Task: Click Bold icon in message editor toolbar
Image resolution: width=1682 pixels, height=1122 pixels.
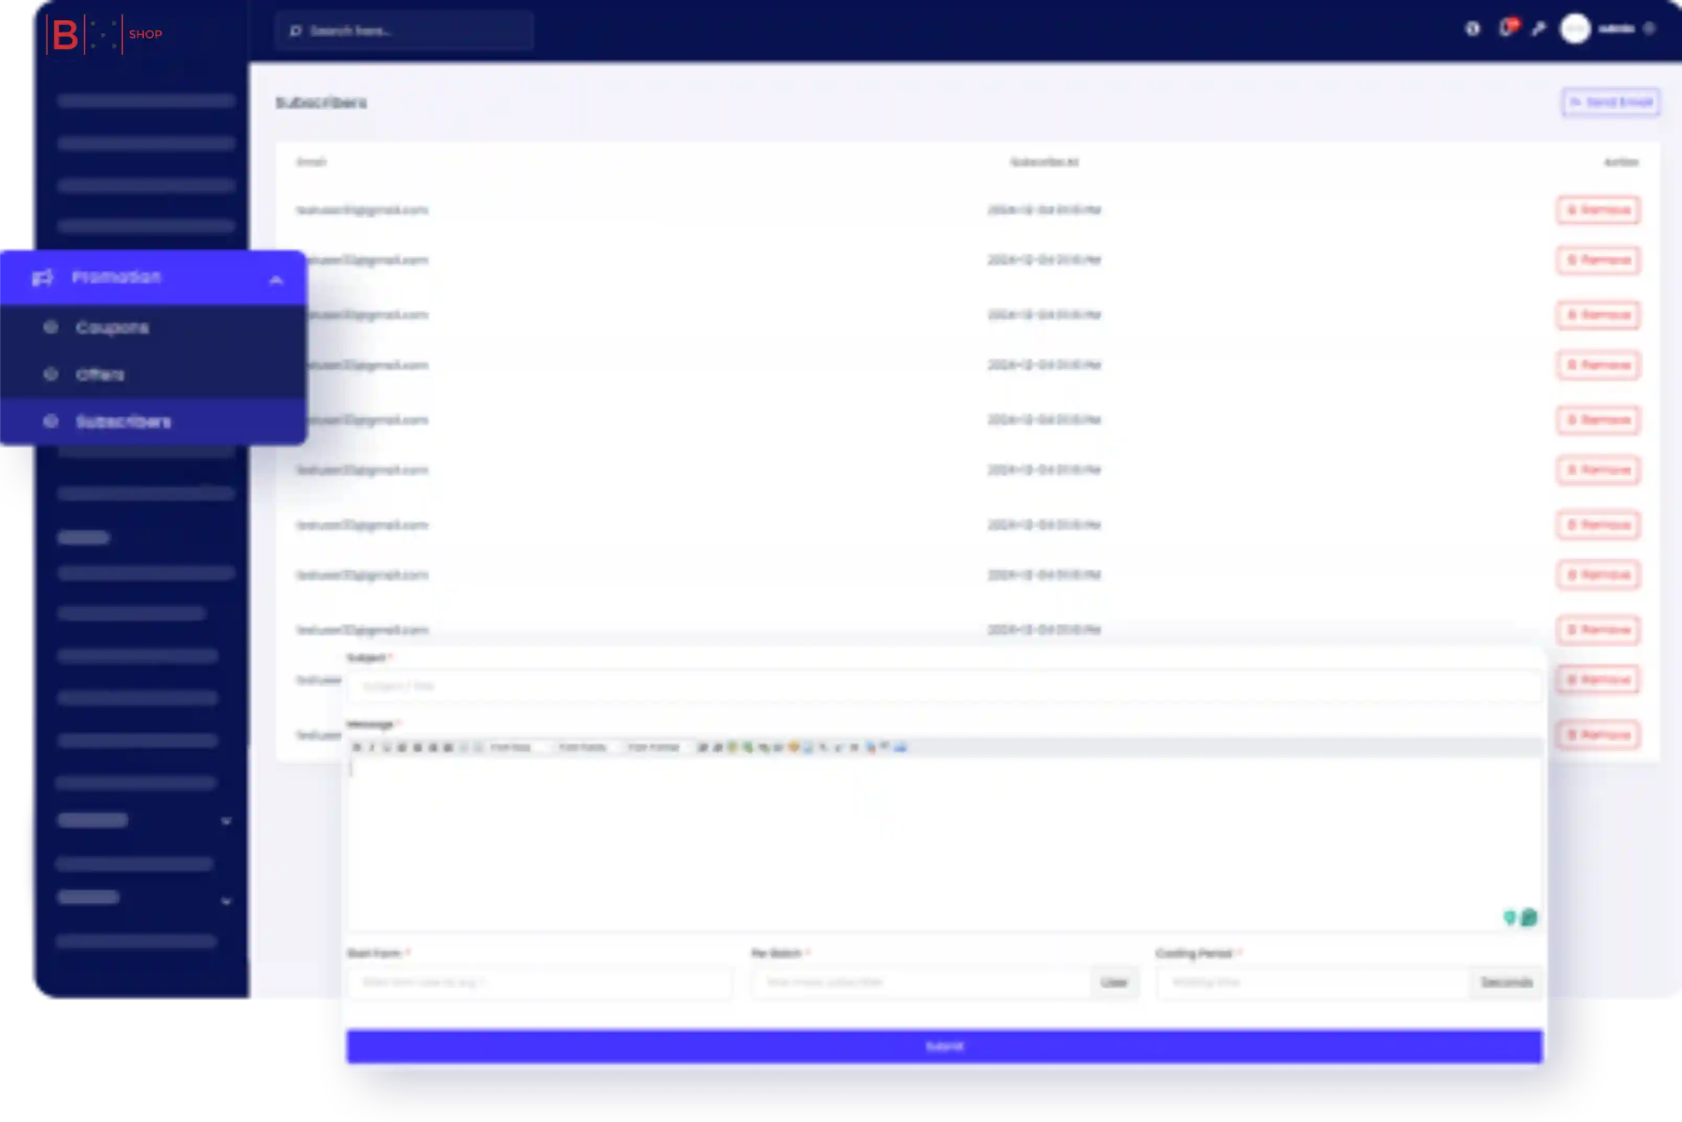Action: (356, 747)
